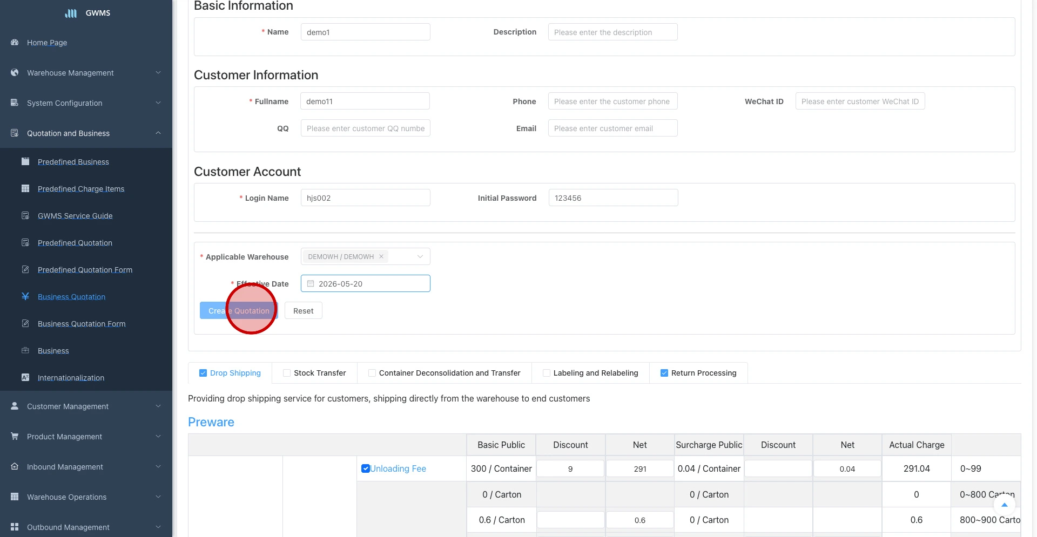The image size is (1037, 537).
Task: Click the back-to-top arrow button
Action: tap(1005, 505)
